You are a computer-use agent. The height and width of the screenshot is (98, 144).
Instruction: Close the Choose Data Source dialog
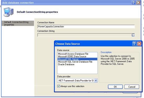coord(139,43)
